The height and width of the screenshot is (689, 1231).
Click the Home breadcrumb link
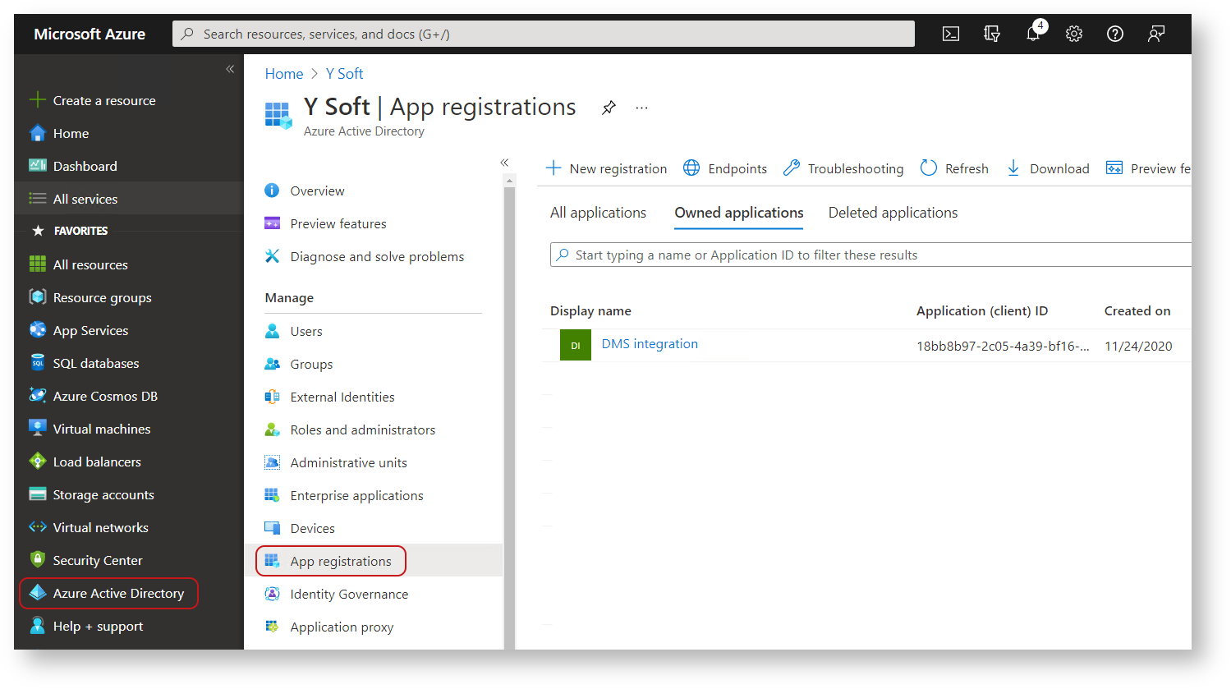pos(284,74)
